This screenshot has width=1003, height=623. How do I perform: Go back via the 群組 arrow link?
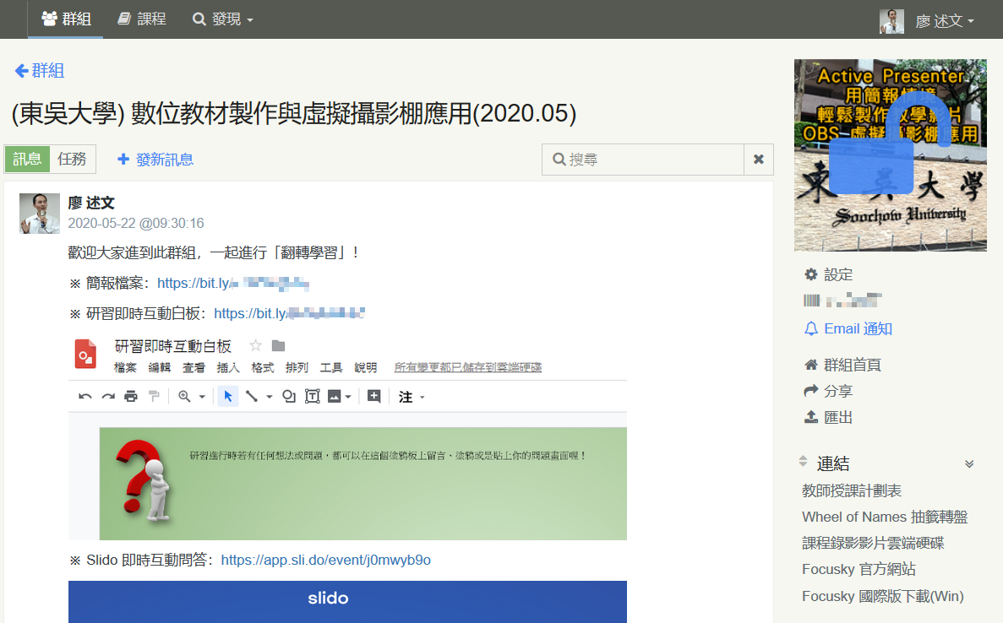40,70
